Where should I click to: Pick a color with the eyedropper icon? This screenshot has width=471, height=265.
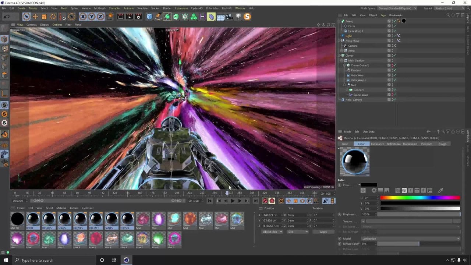click(440, 190)
